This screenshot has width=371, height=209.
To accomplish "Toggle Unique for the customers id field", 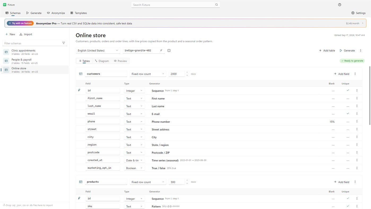I will [x=348, y=90].
